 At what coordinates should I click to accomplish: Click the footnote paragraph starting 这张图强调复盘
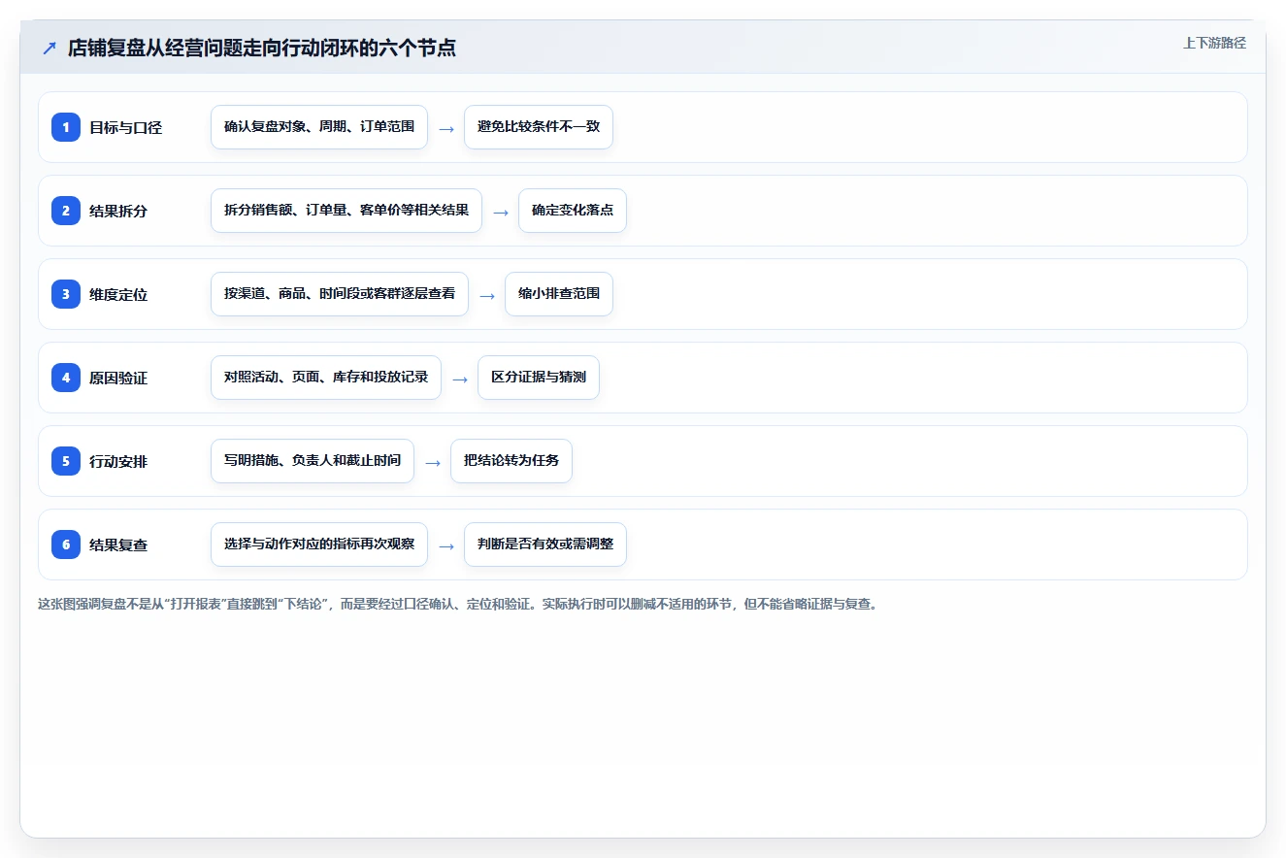[x=459, y=604]
